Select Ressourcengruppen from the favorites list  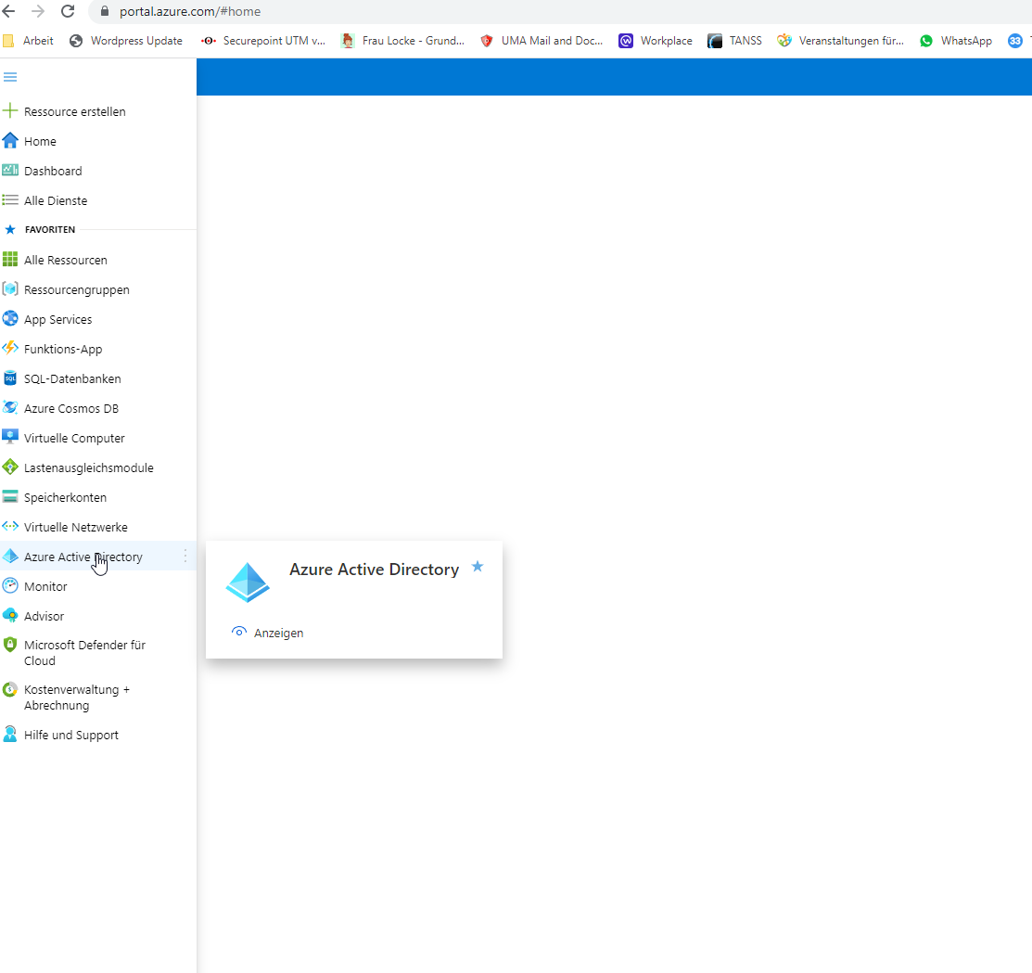click(x=76, y=289)
